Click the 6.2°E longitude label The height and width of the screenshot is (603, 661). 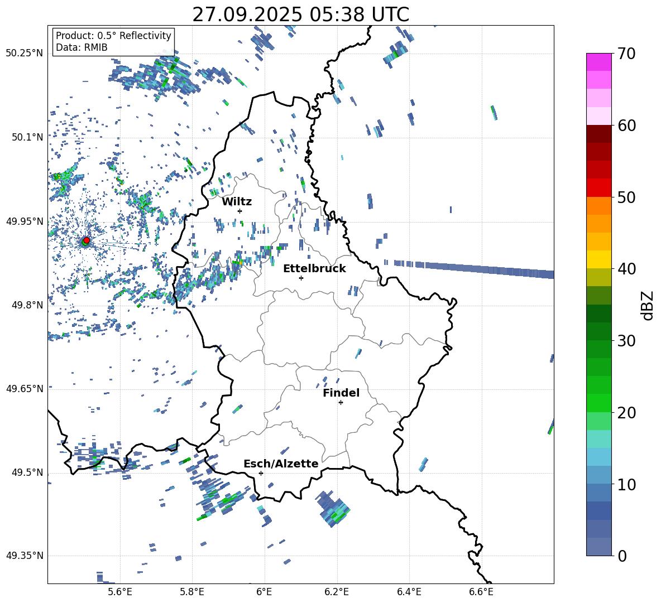337,592
